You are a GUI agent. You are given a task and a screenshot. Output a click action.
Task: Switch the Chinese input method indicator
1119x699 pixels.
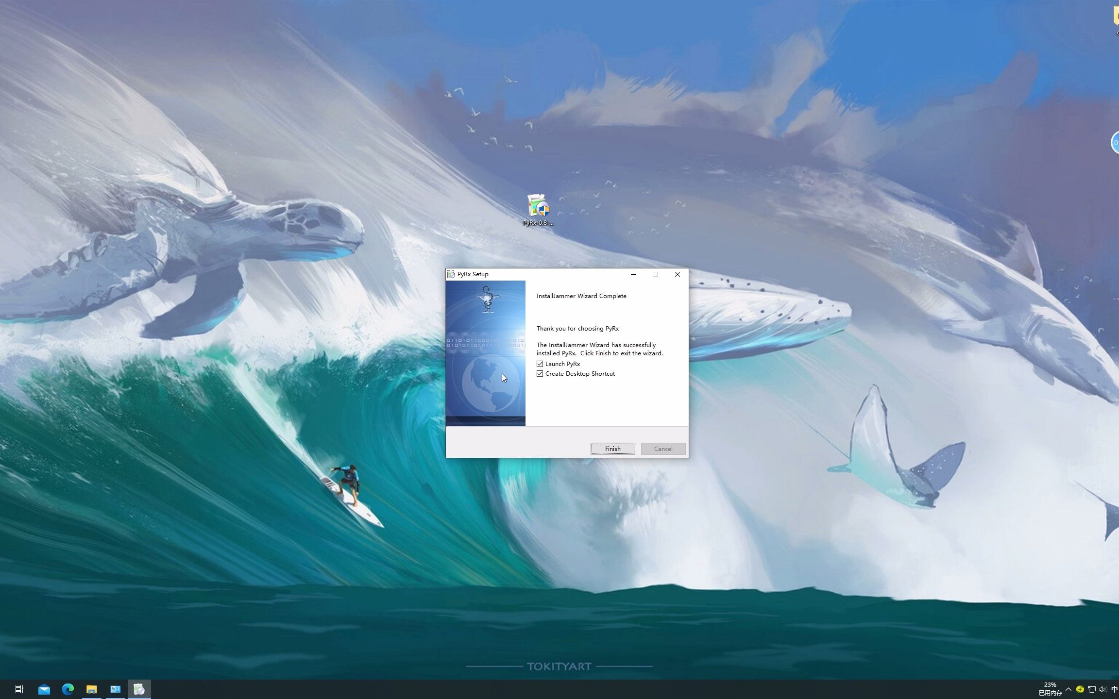tap(1114, 689)
